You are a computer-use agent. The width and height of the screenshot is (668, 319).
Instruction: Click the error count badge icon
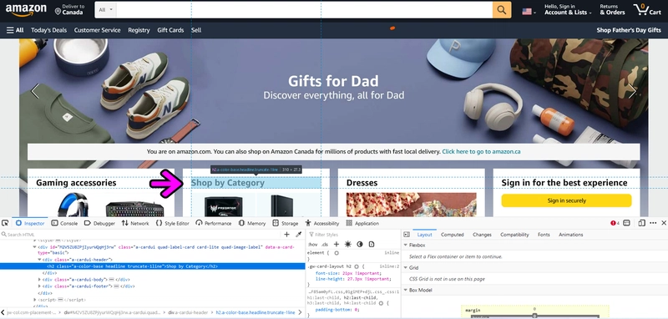coord(614,223)
